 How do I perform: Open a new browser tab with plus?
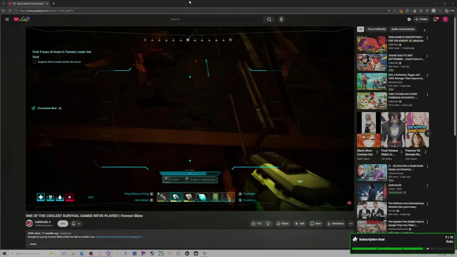click(53, 4)
